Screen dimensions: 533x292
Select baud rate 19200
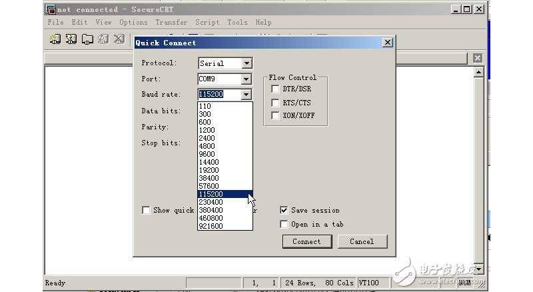click(225, 170)
